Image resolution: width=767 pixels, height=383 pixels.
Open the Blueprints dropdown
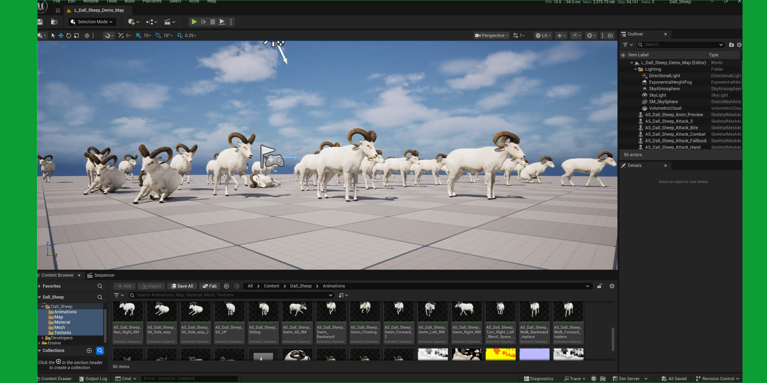click(152, 22)
